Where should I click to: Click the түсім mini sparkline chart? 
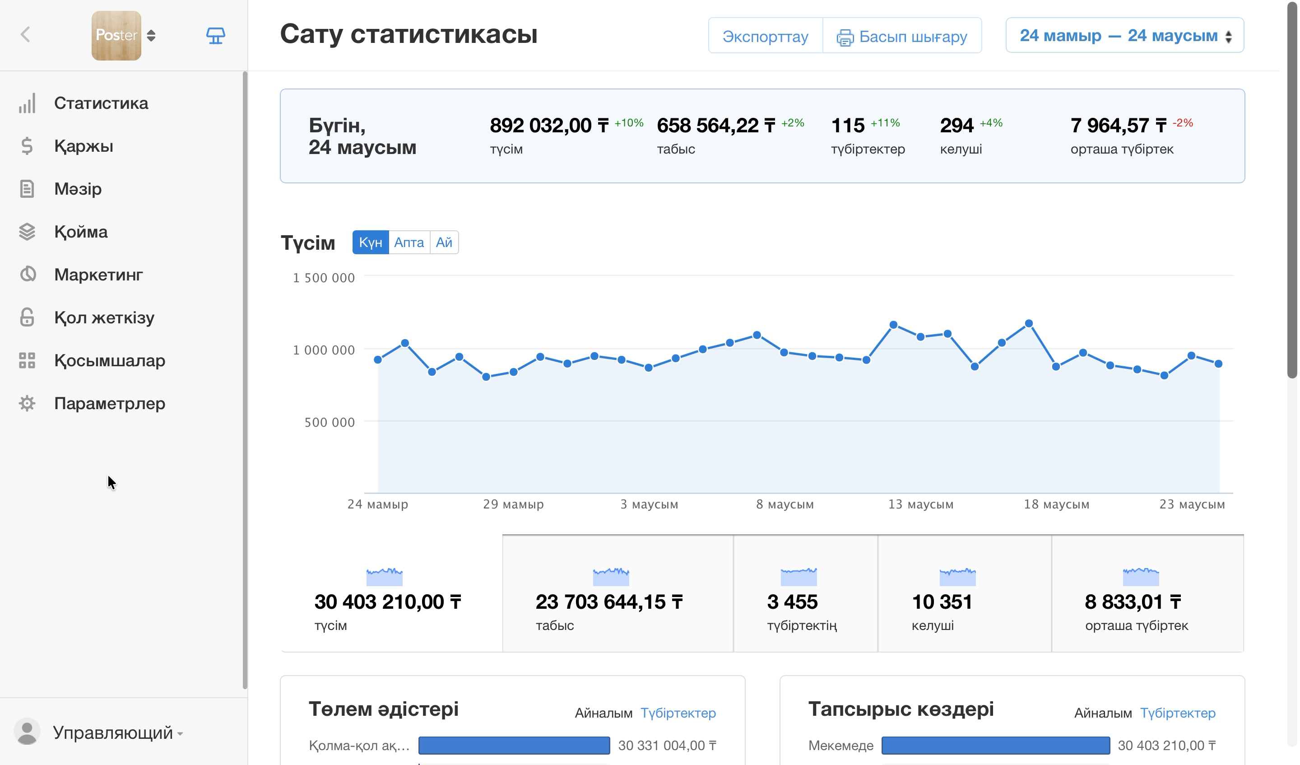coord(384,577)
